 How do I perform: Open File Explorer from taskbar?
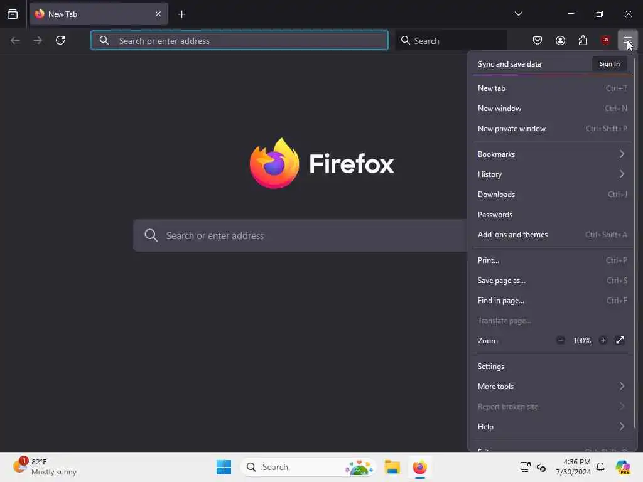(x=392, y=467)
